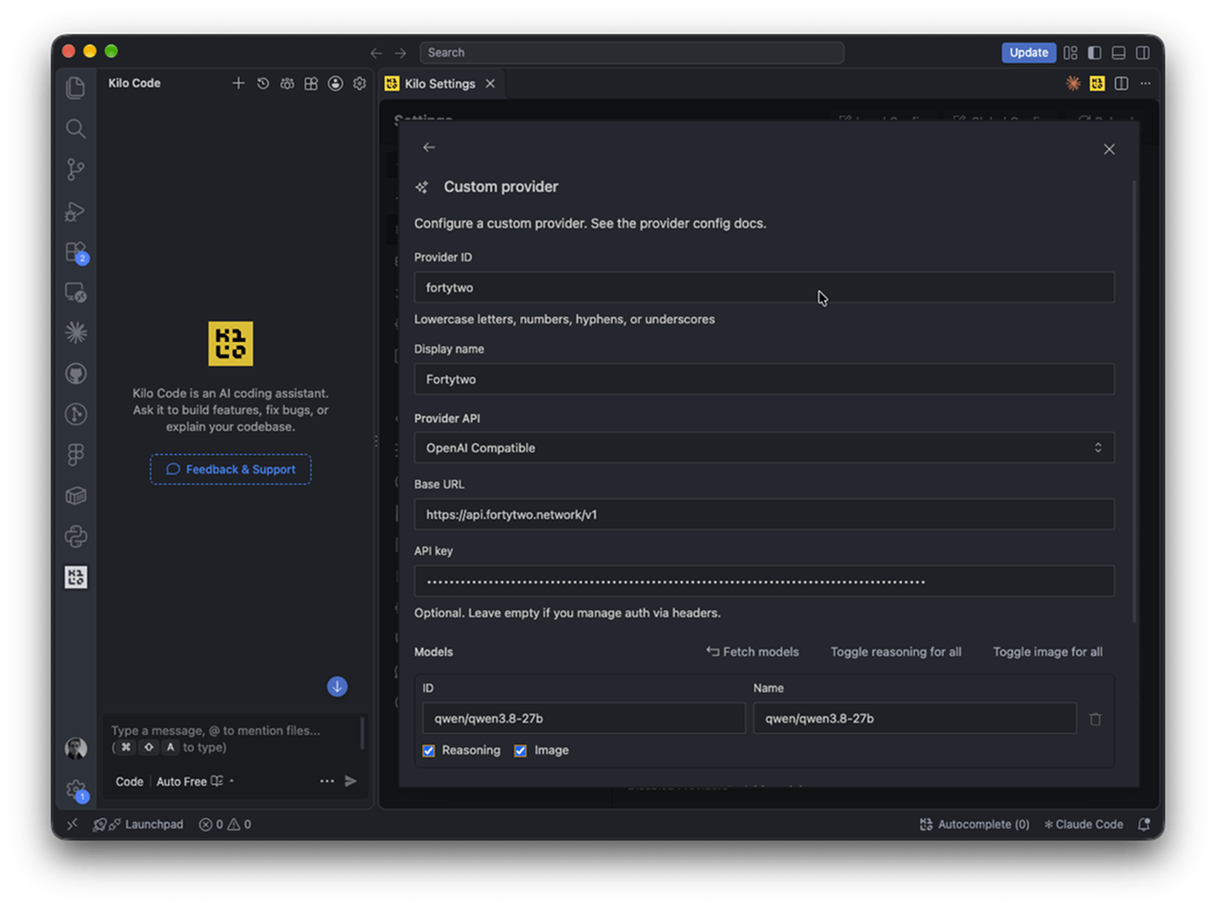This screenshot has height=908, width=1216.
Task: Start a new Kilo Code task
Action: [x=238, y=83]
